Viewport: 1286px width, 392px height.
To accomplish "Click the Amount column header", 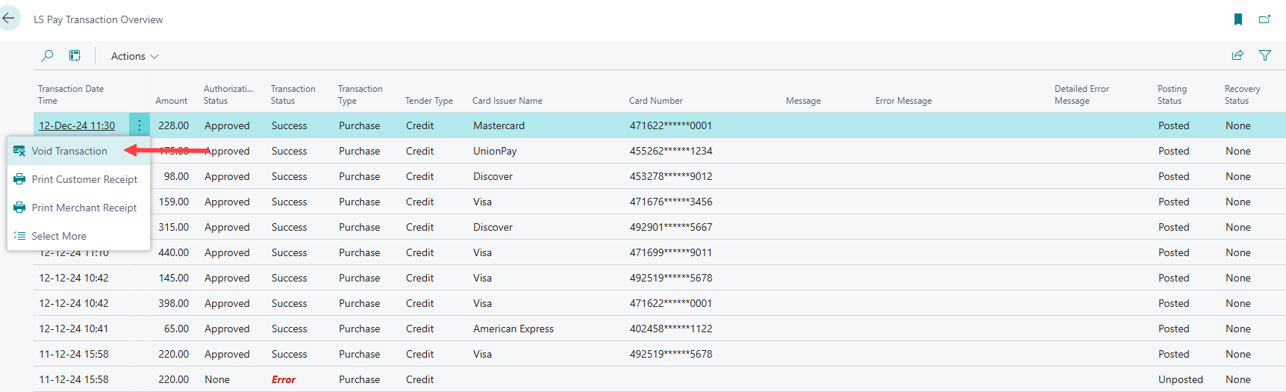I will tap(171, 101).
